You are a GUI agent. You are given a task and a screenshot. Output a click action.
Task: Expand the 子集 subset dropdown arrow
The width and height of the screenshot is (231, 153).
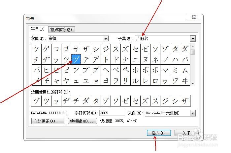(193, 39)
